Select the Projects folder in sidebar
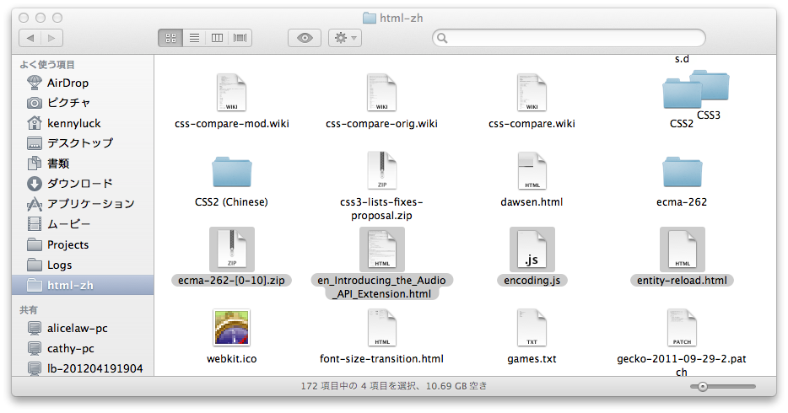The height and width of the screenshot is (413, 788). [67, 244]
